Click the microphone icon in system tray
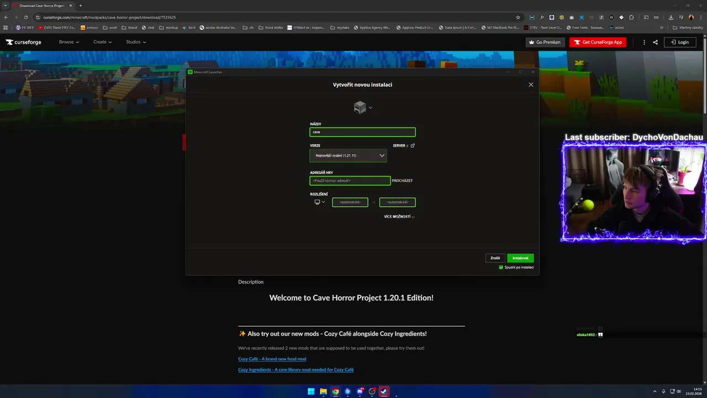The width and height of the screenshot is (707, 398). 663,391
